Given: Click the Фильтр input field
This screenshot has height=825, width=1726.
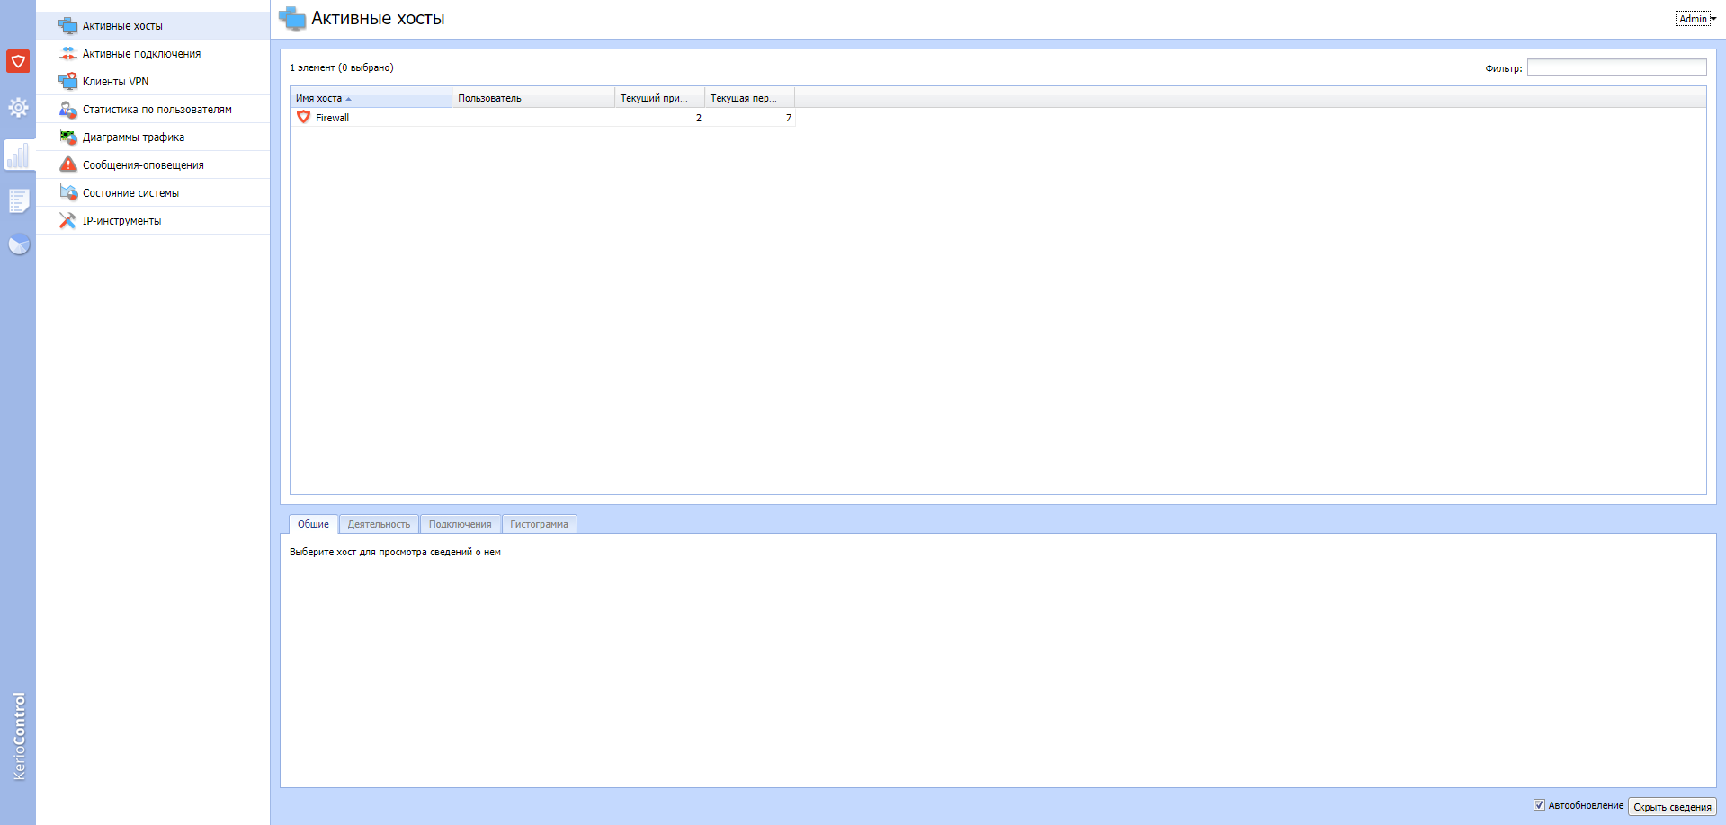Looking at the screenshot, I should click(1616, 68).
